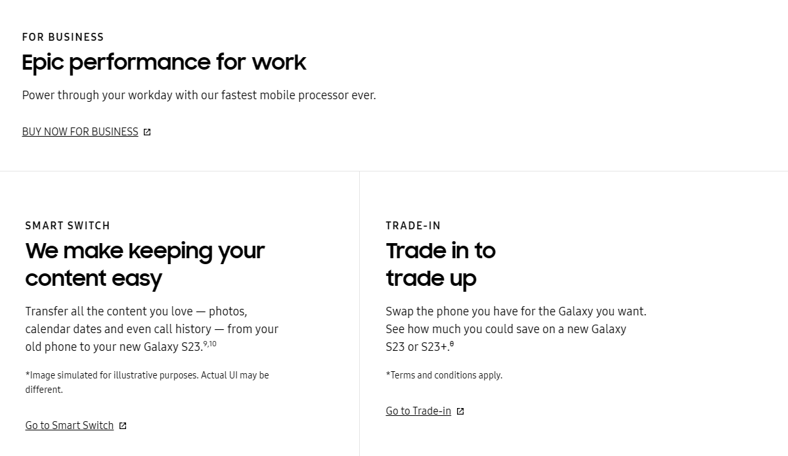Click the Transfer all the content paragraph
The height and width of the screenshot is (456, 788).
pyautogui.click(x=152, y=329)
